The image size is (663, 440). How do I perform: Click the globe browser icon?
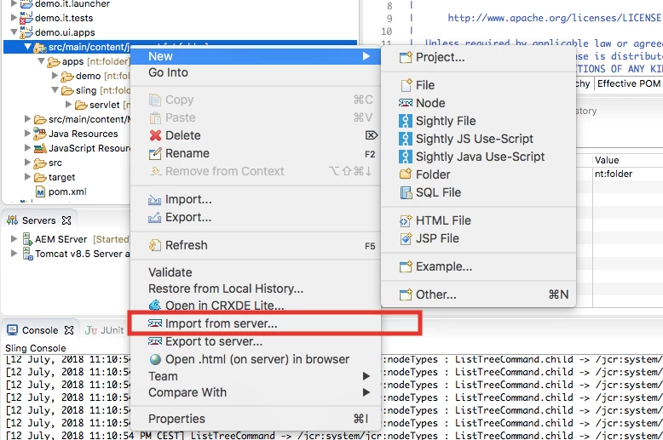click(155, 359)
